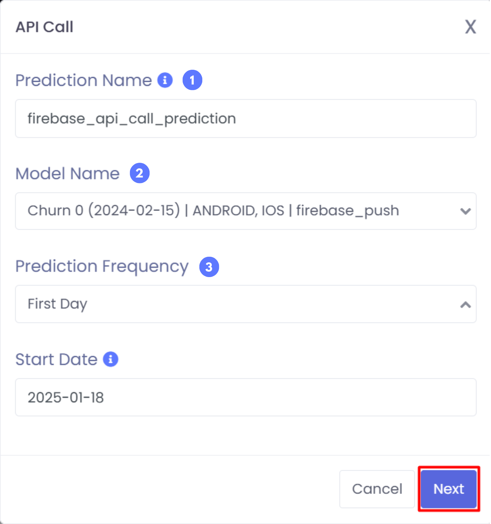This screenshot has height=524, width=491.
Task: Click the Start Date label text
Action: coord(57,359)
